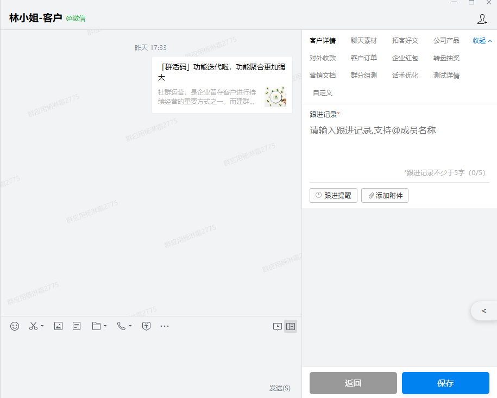Viewport: 497px width, 398px height.
Task: Switch to the 聊天素材 tab
Action: [x=363, y=41]
